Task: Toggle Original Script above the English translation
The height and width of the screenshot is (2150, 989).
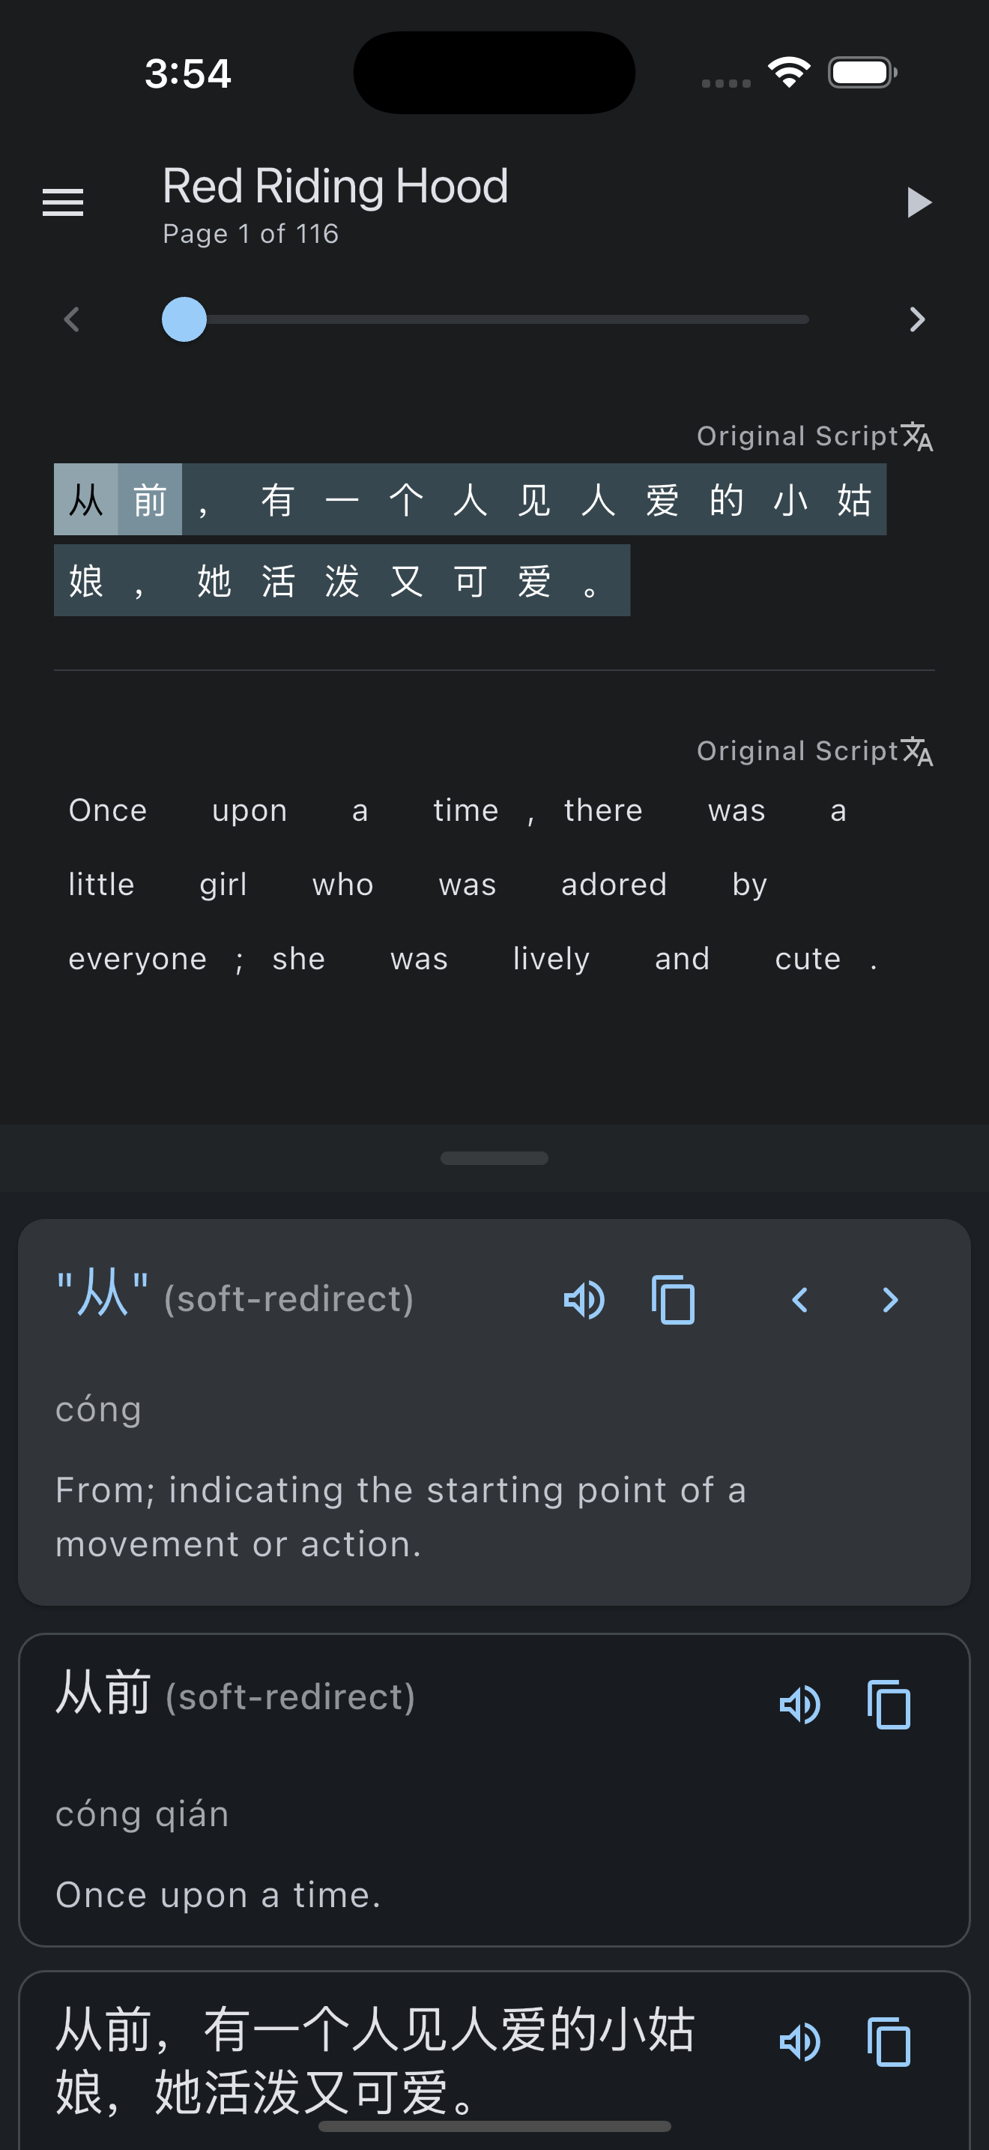Action: (x=814, y=750)
